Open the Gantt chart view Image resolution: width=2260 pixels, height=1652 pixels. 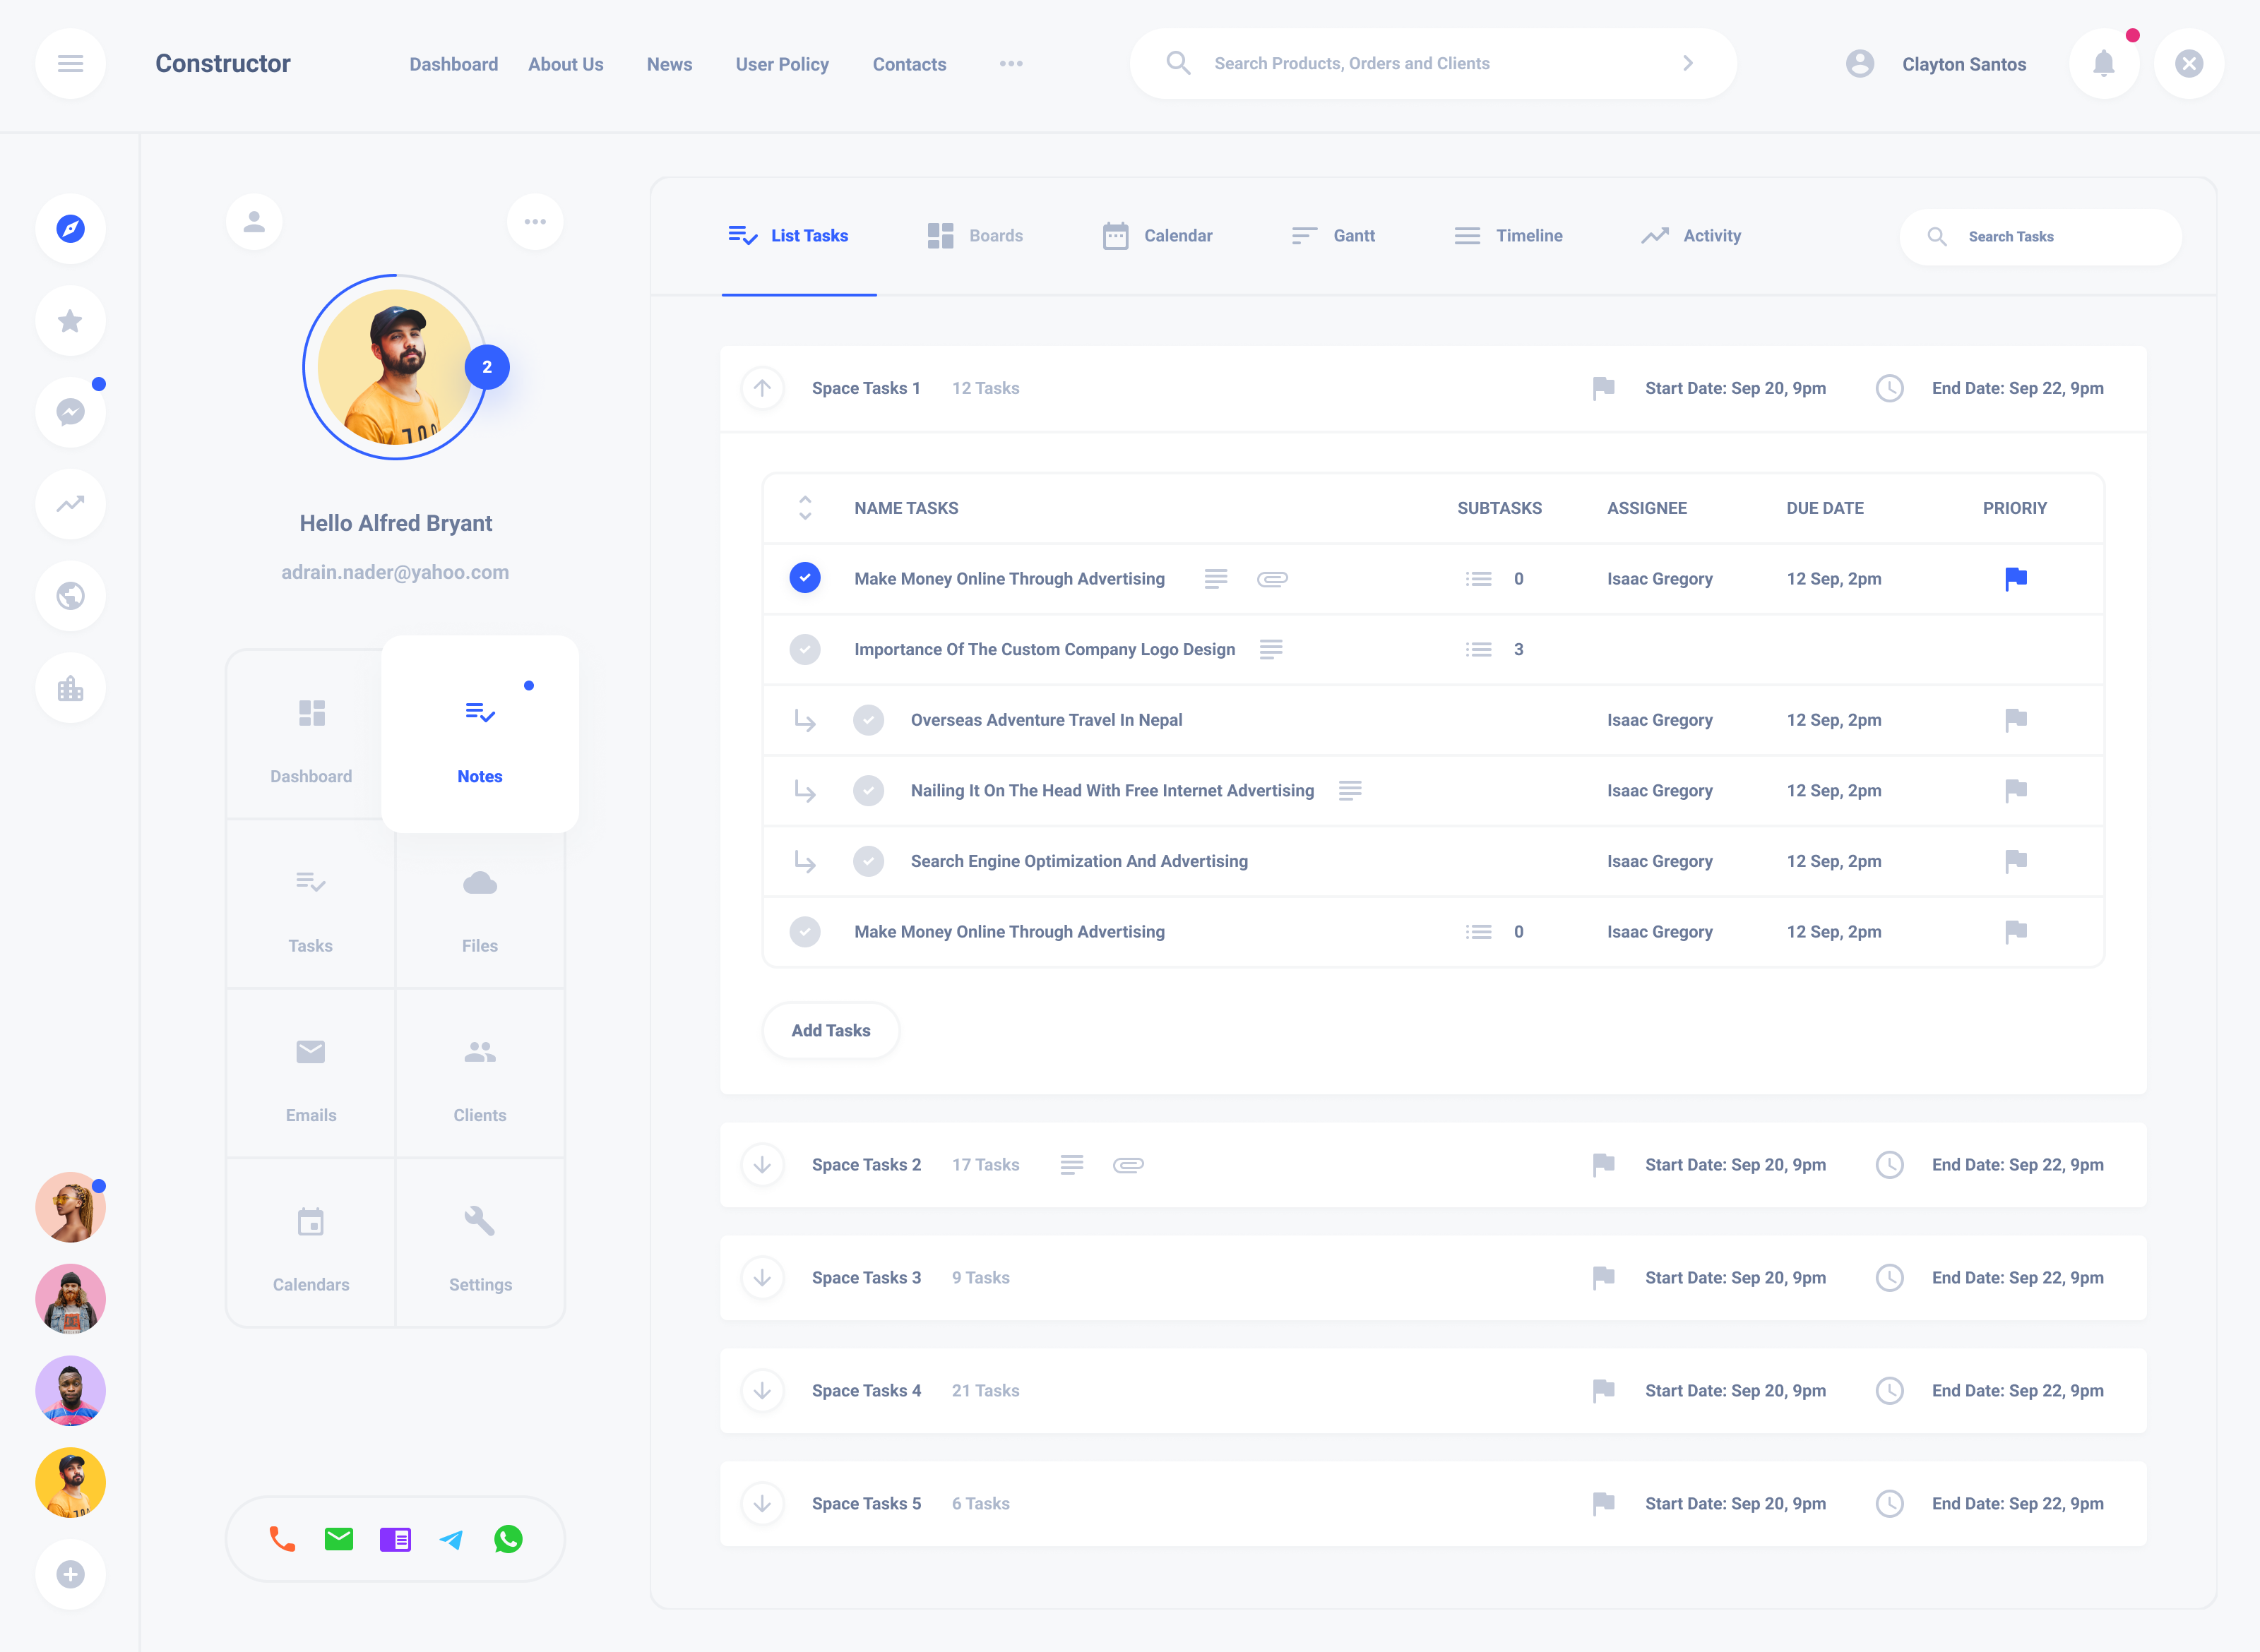coord(1304,235)
